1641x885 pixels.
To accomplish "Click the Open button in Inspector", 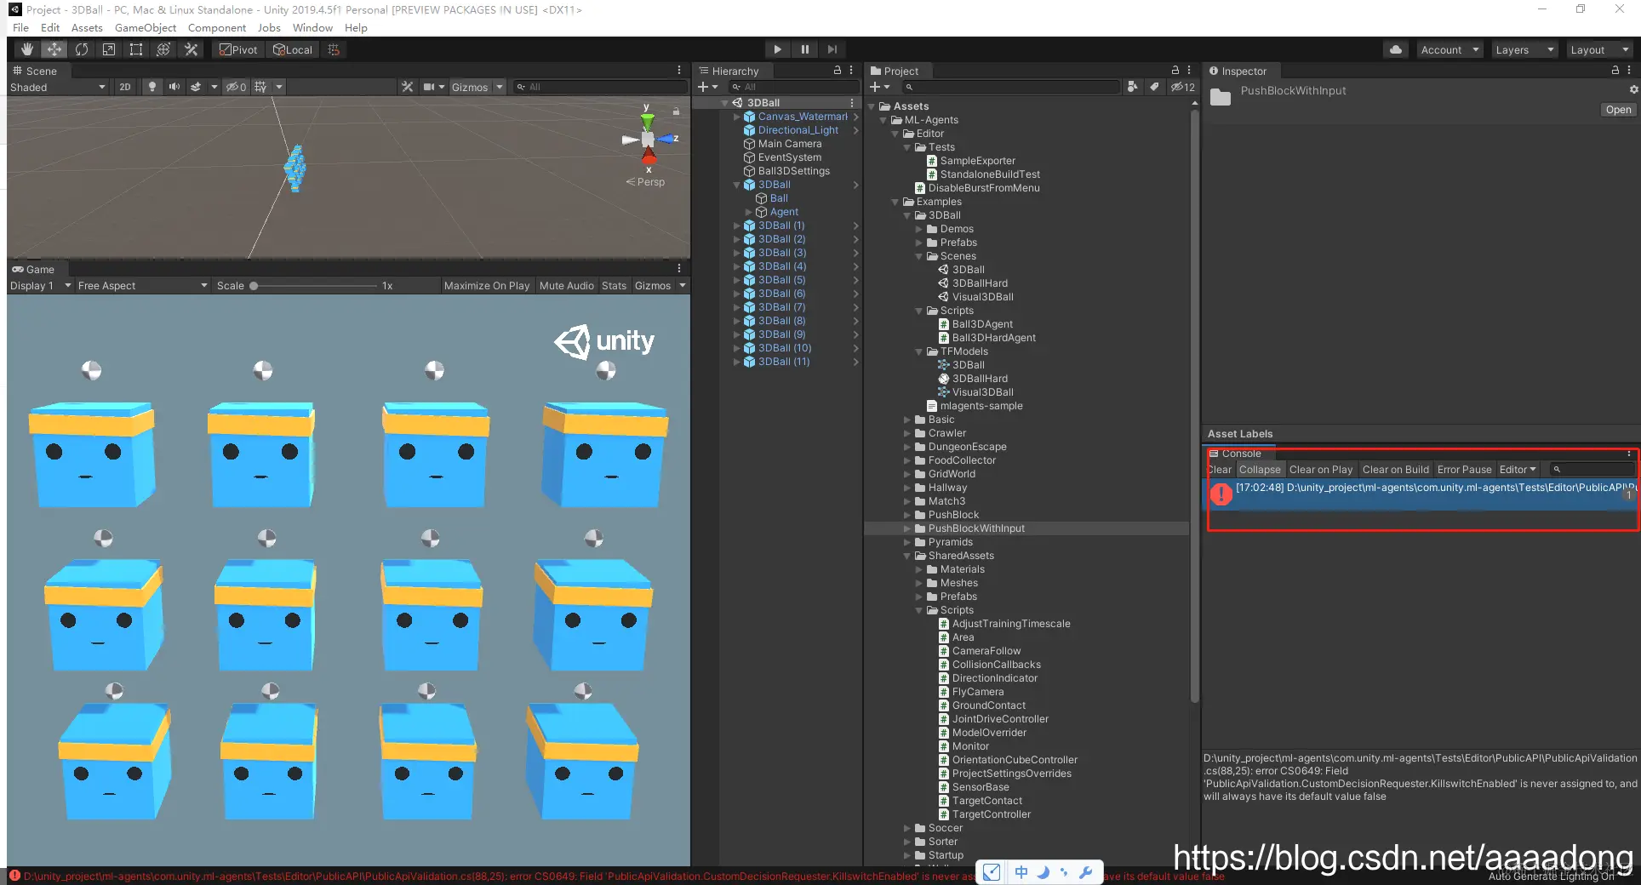I will pos(1618,110).
